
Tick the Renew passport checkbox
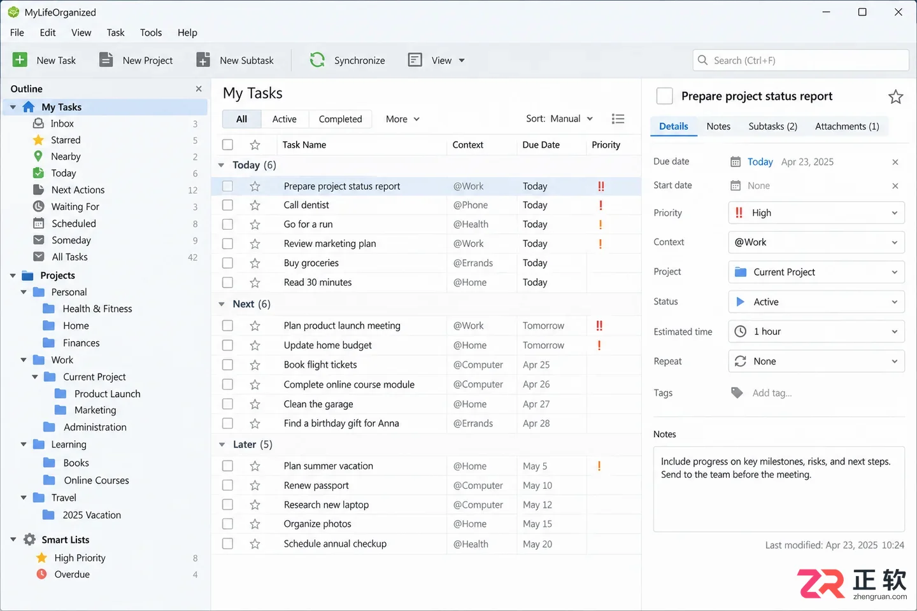point(227,485)
